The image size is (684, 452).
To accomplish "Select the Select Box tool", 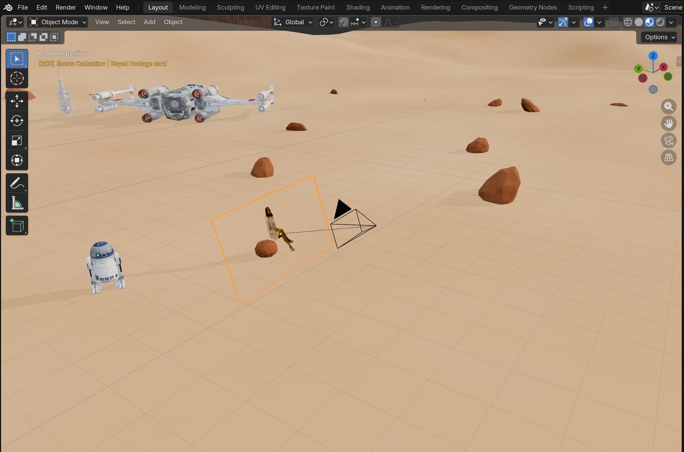I will pos(17,59).
